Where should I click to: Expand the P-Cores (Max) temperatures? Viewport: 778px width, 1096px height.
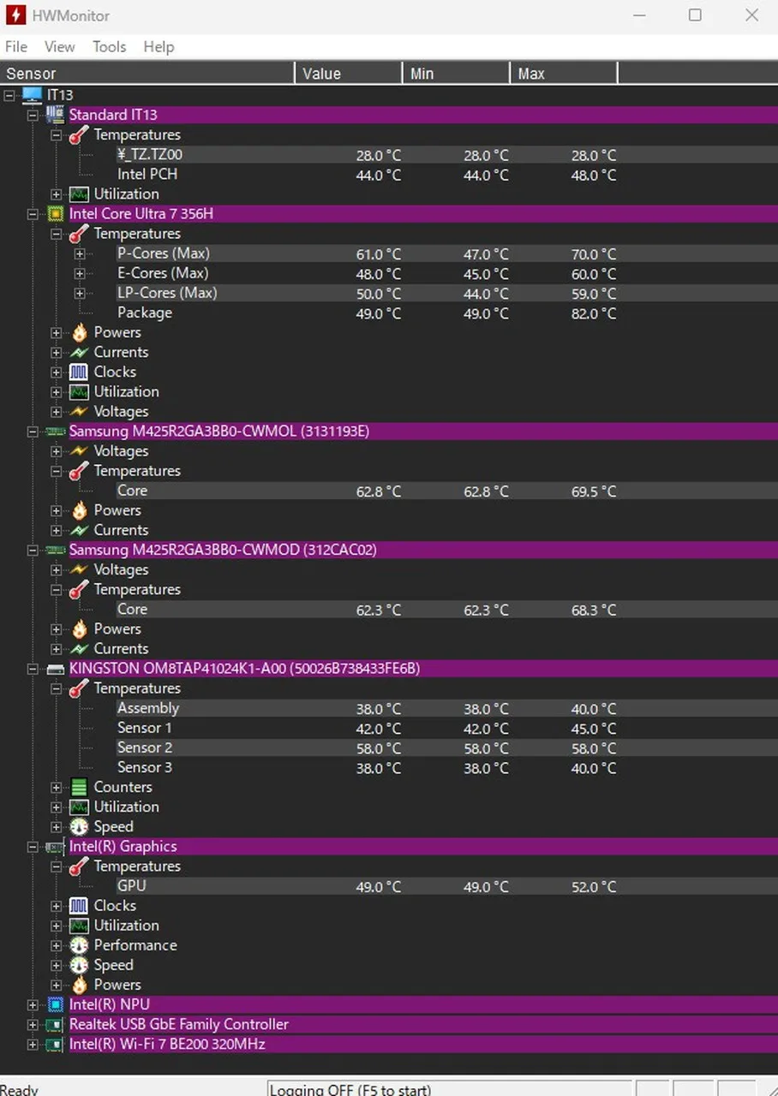80,253
